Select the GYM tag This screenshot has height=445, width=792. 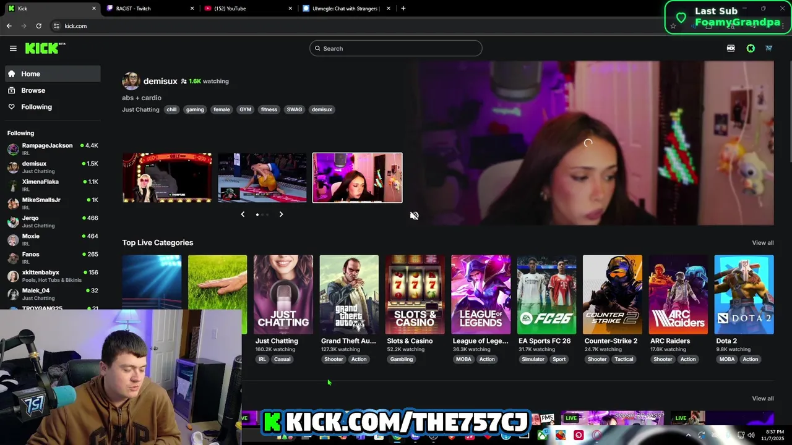[x=246, y=109]
